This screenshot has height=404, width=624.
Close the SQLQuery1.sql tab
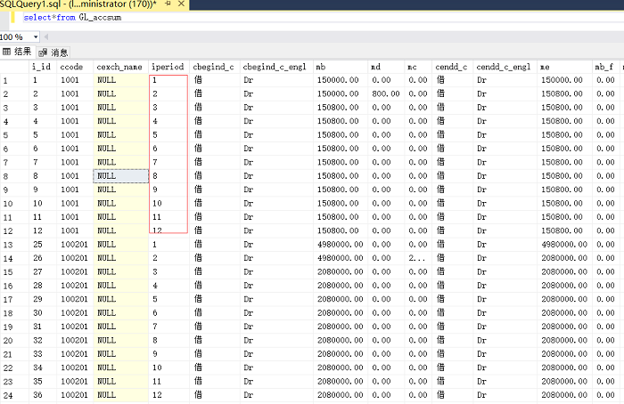point(181,4)
